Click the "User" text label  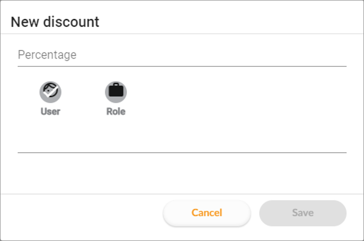[x=51, y=111]
